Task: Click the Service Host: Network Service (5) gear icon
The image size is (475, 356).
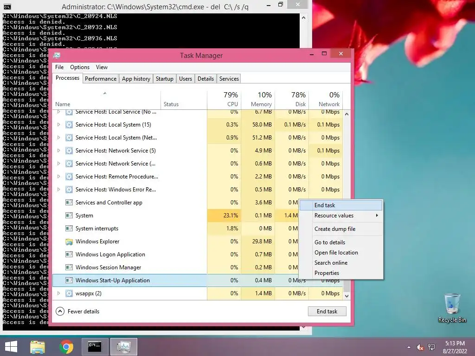Action: point(69,151)
